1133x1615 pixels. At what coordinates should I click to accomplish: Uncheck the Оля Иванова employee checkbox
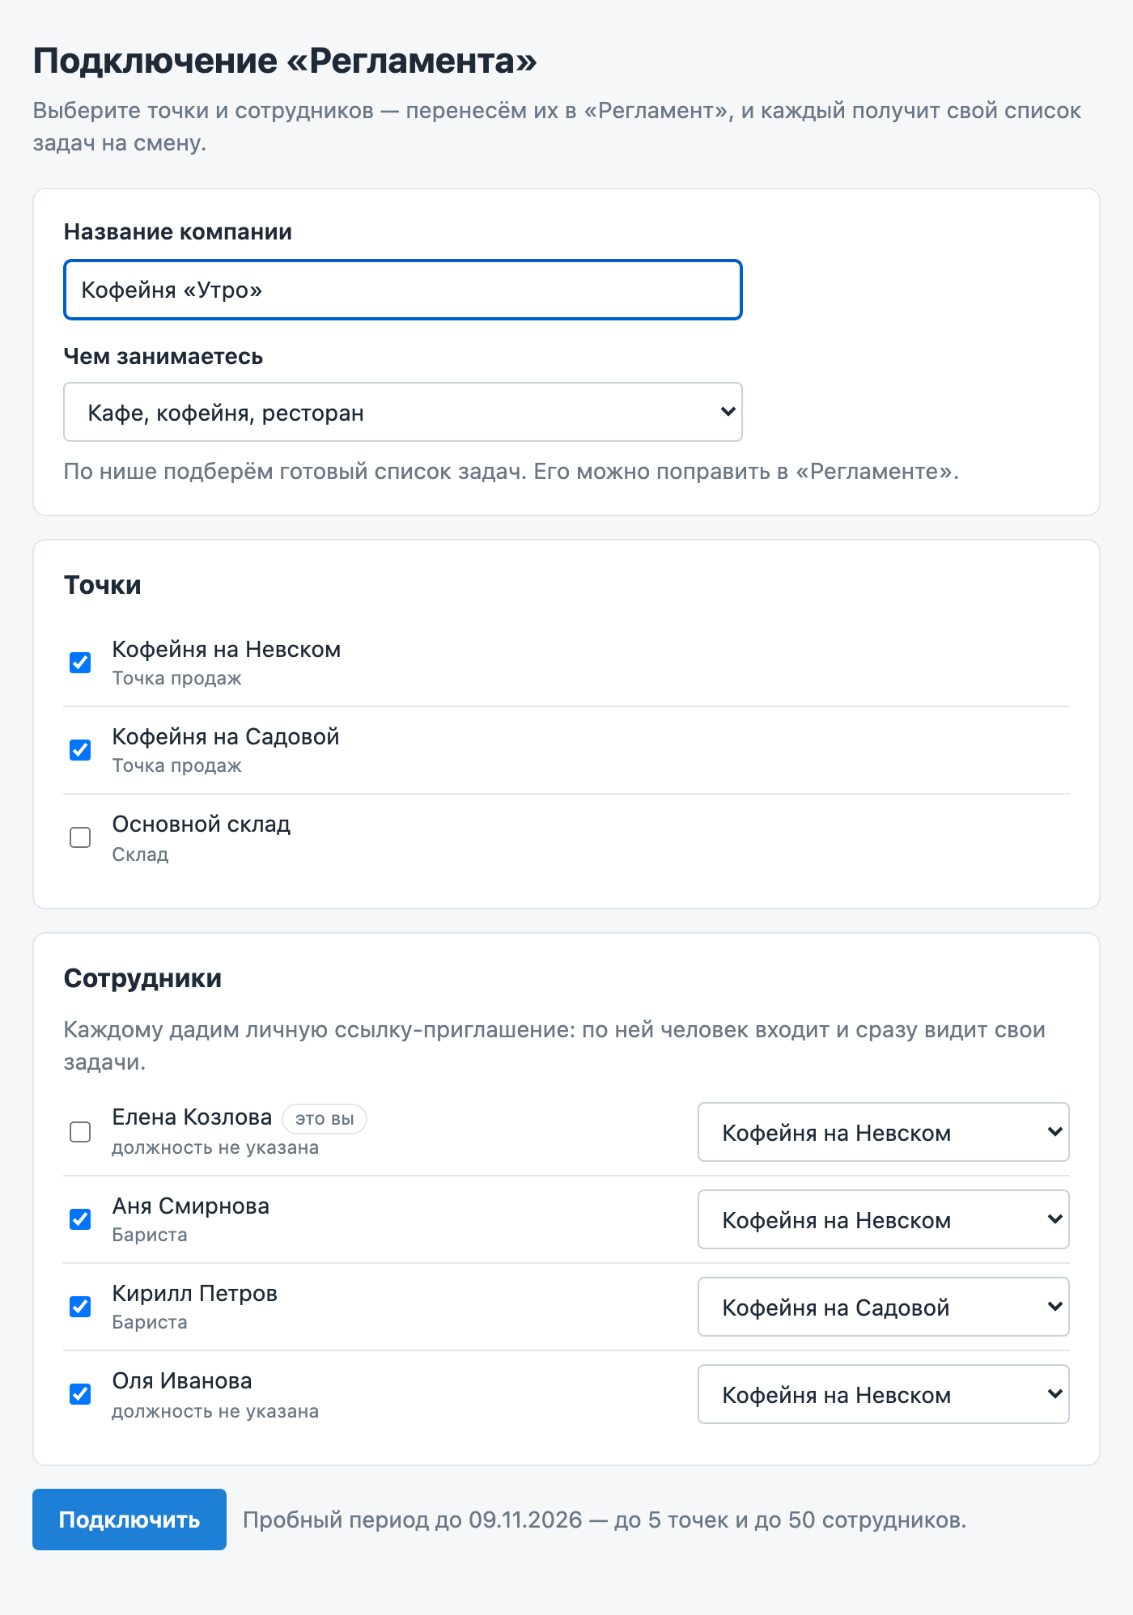(80, 1394)
